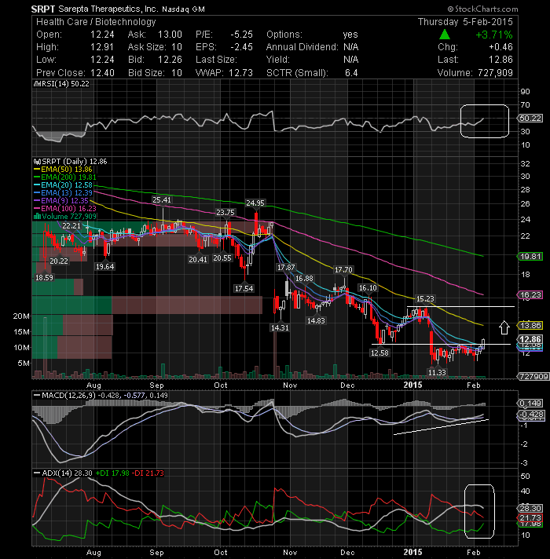Image resolution: width=550 pixels, height=559 pixels.
Task: Click the green 19.81 tag on price axis
Action: 530,256
